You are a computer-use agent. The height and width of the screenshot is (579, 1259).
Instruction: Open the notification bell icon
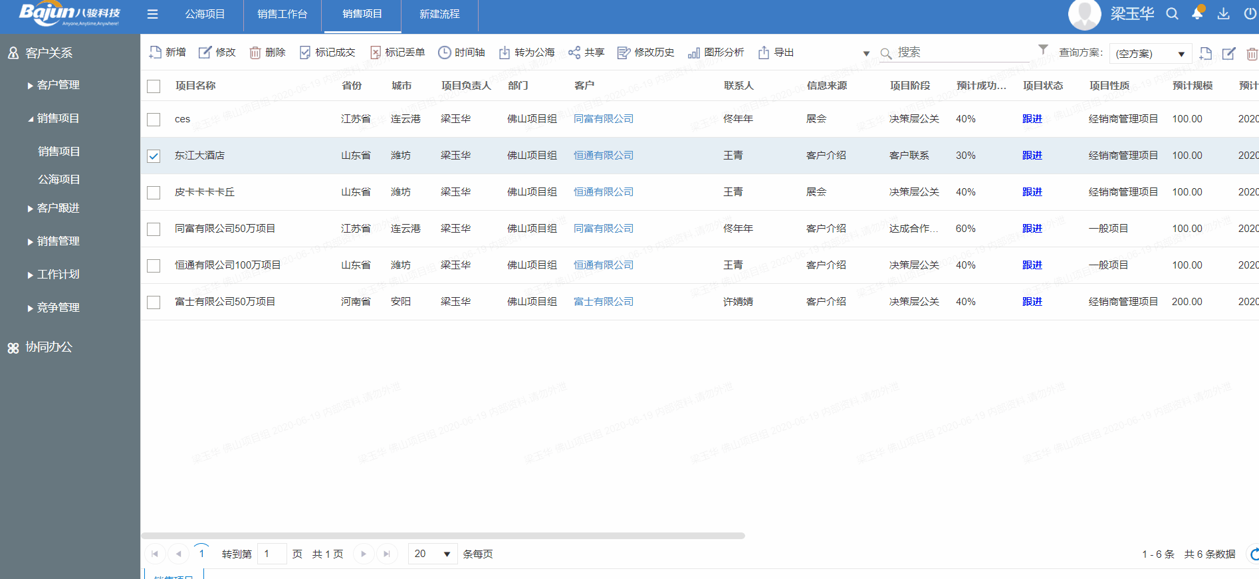coord(1197,14)
